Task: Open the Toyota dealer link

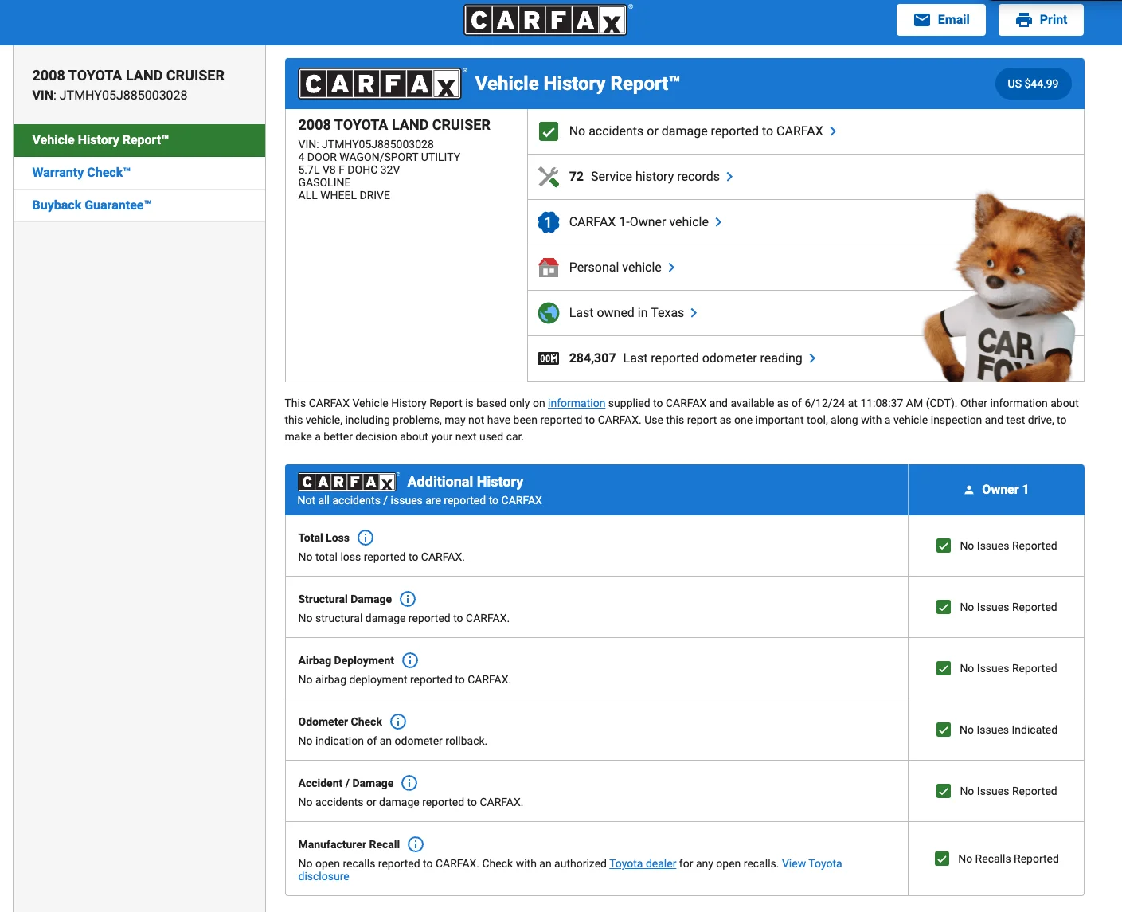Action: [643, 863]
